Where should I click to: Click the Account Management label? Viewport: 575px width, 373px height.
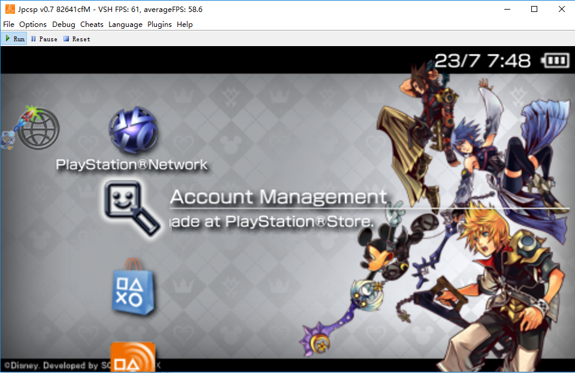click(279, 197)
